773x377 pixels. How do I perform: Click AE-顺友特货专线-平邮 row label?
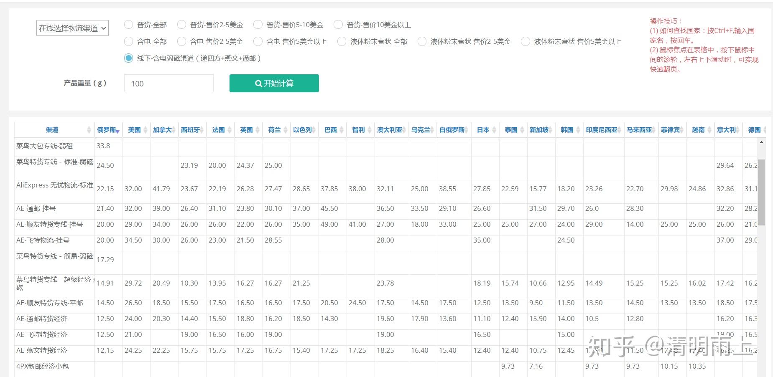pyautogui.click(x=49, y=303)
